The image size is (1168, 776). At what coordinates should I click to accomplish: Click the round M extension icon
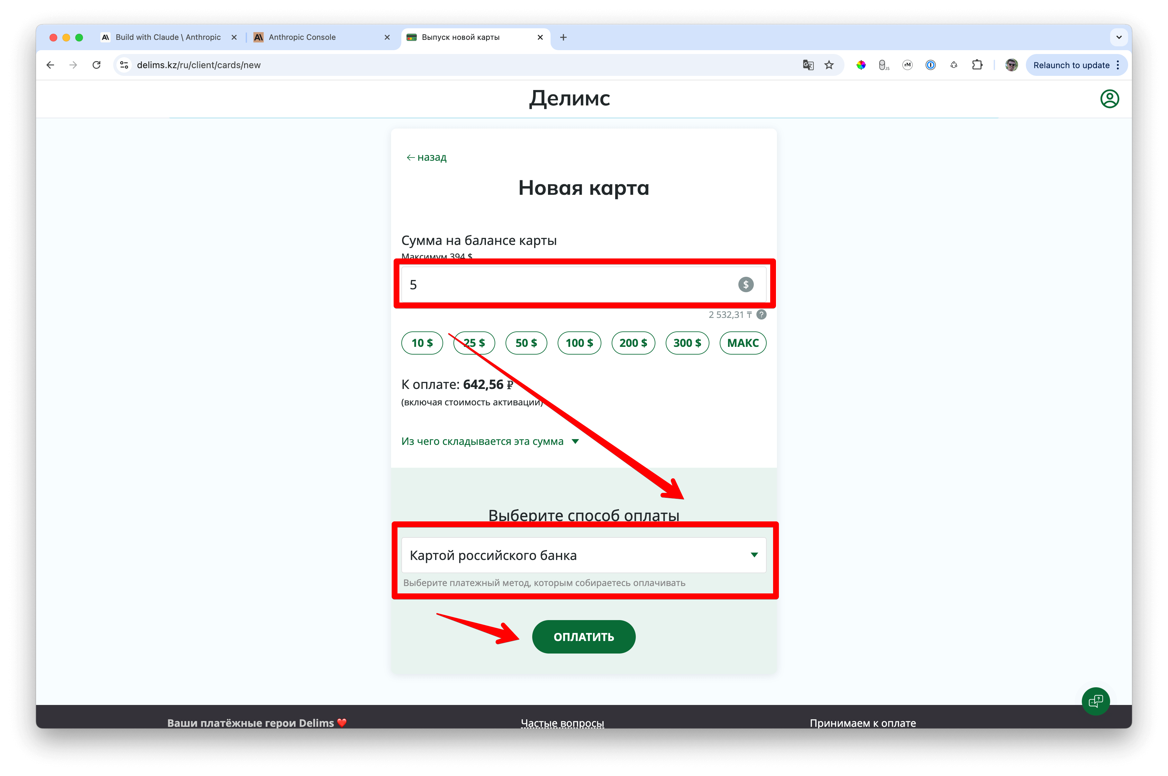(907, 65)
